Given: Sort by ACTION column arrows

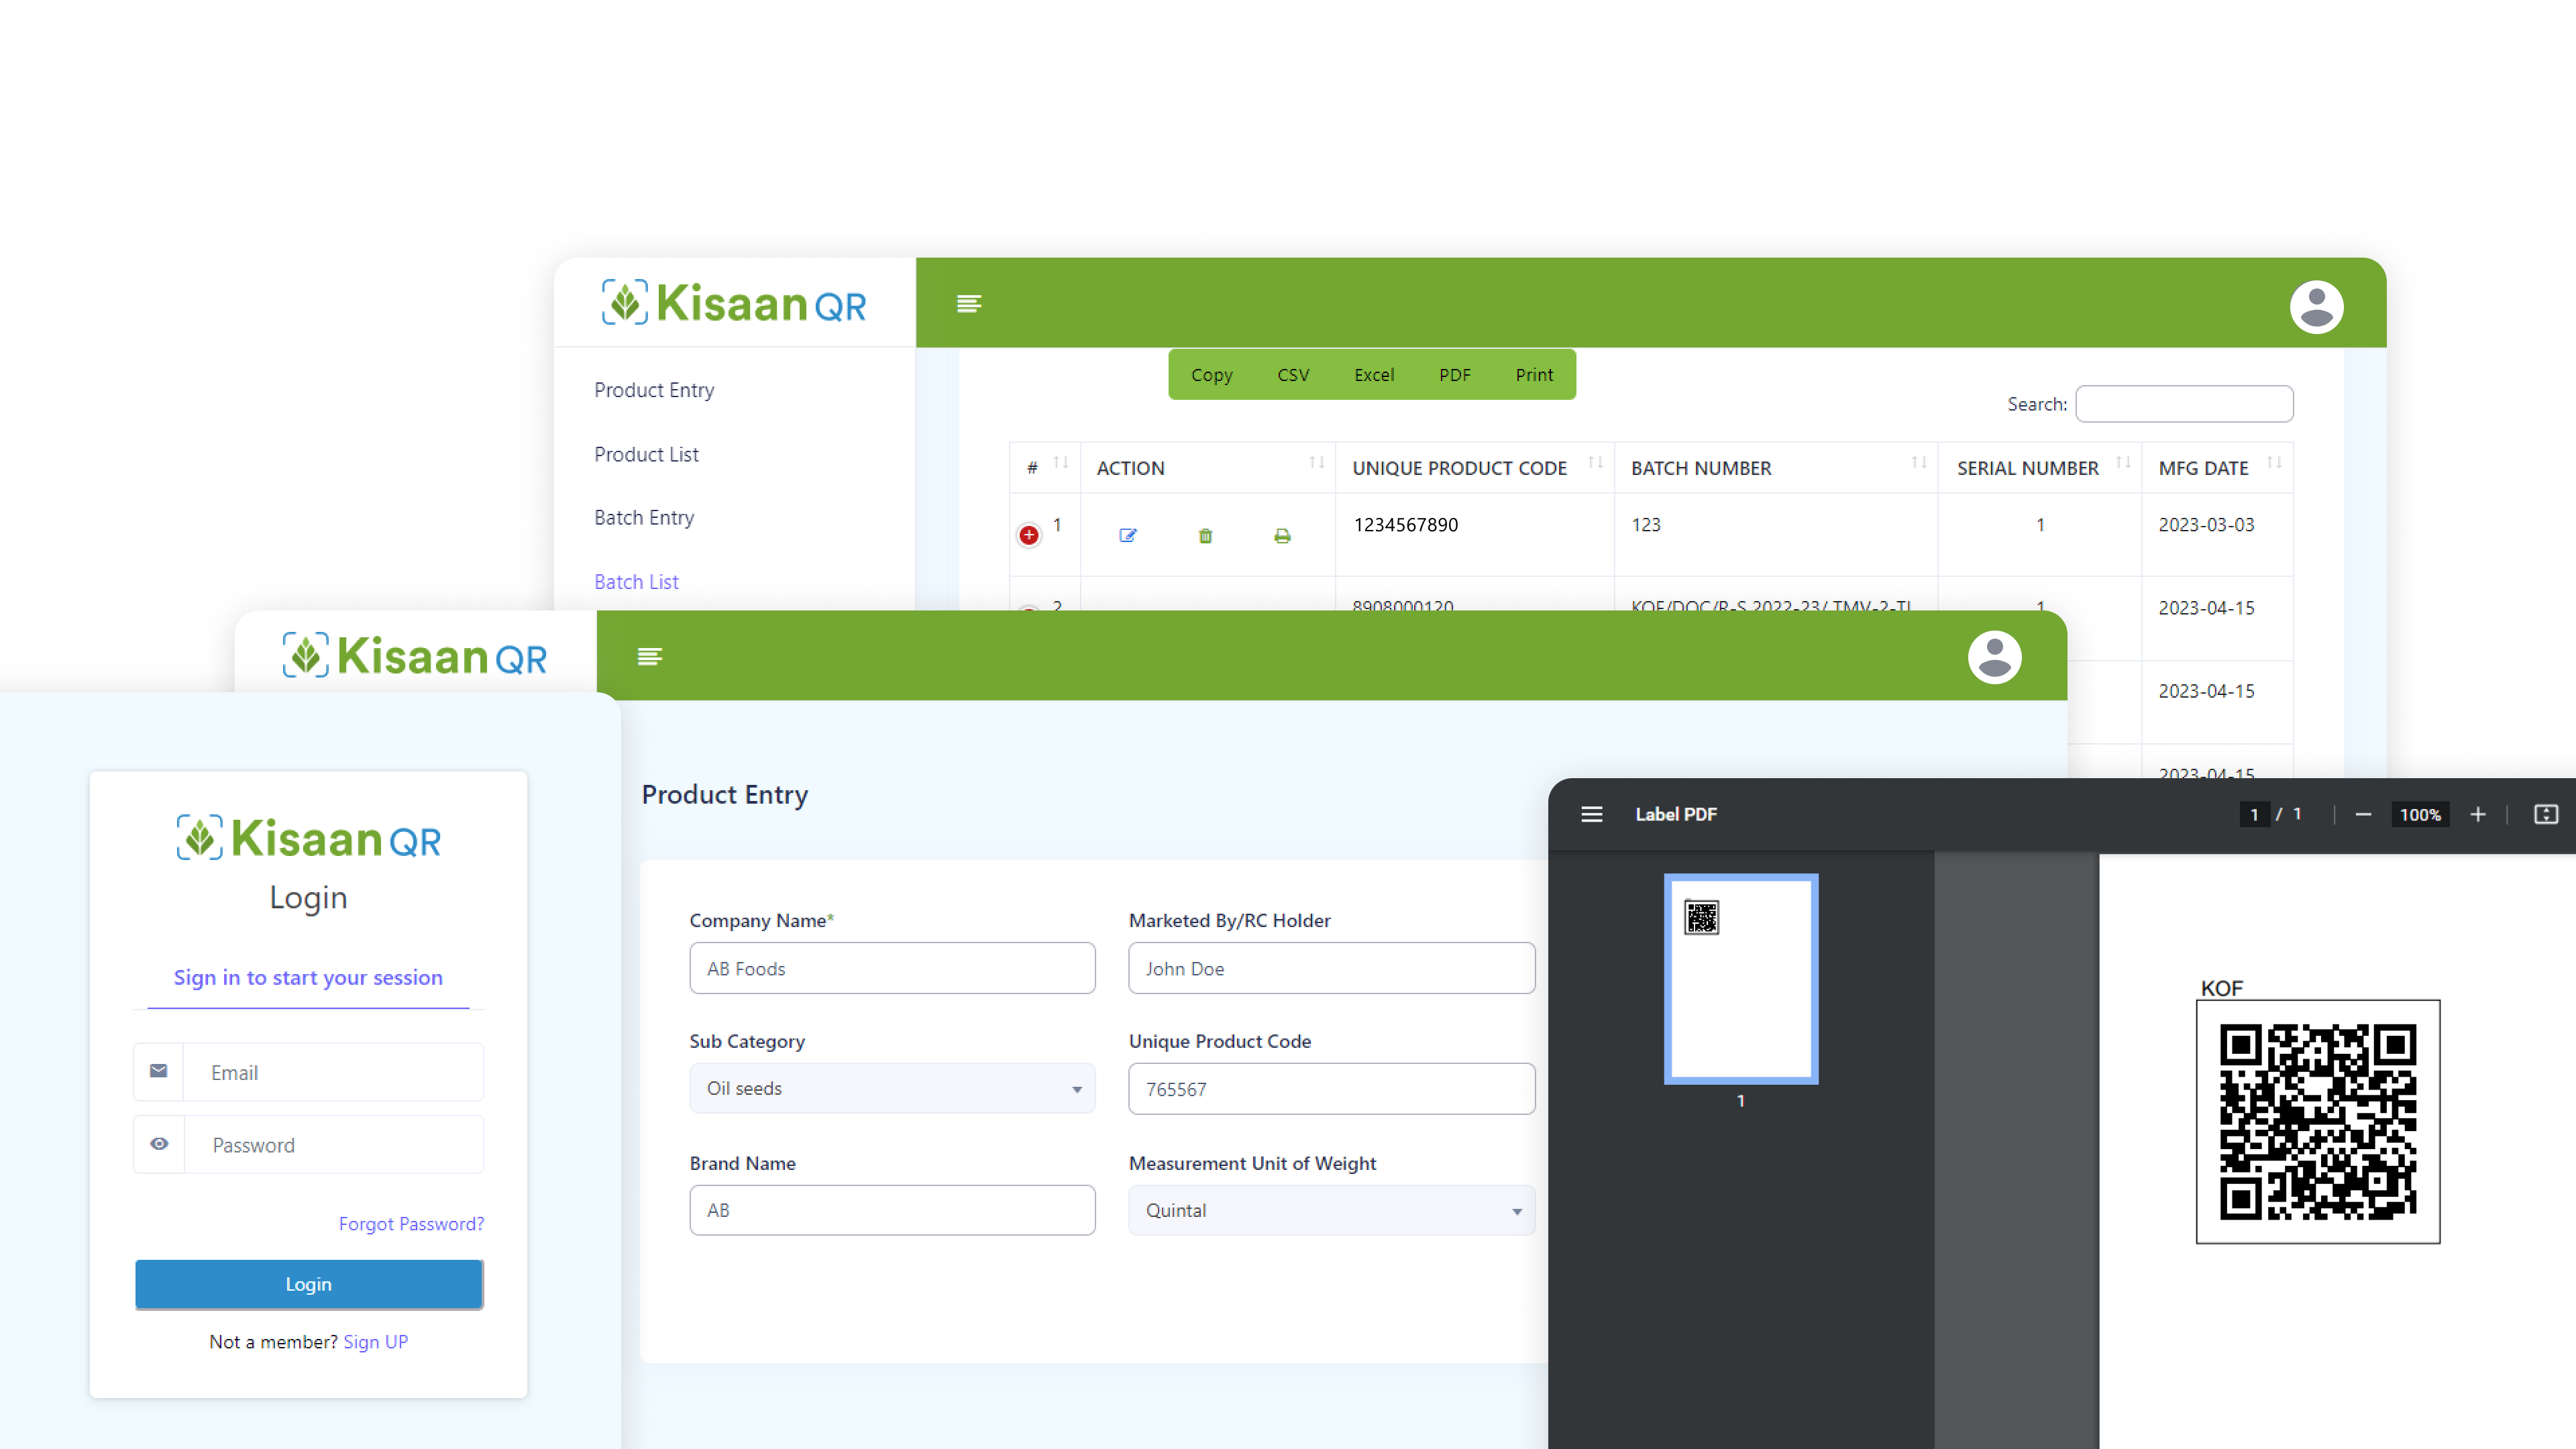Looking at the screenshot, I should coord(1316,463).
